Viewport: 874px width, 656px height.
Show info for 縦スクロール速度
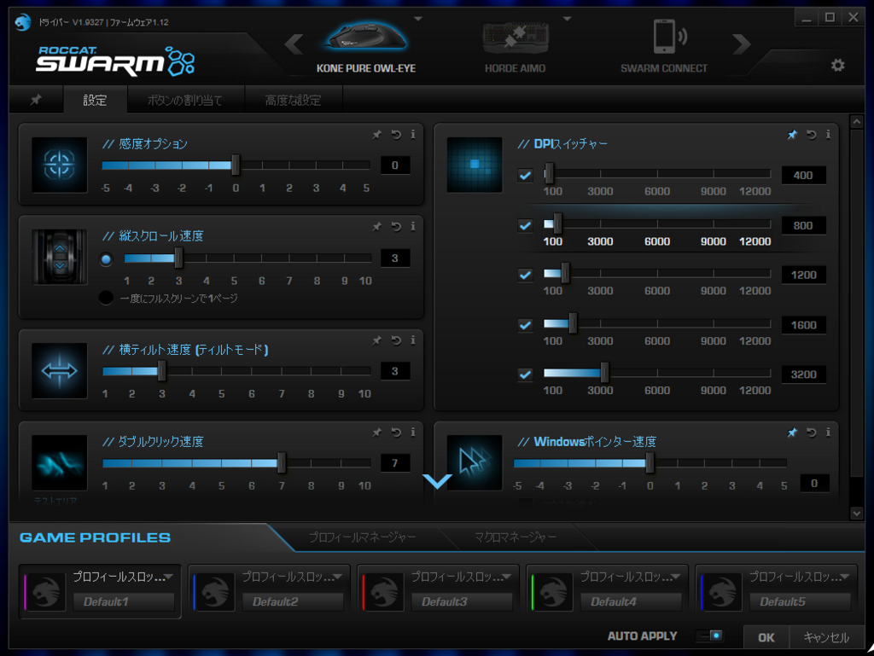coord(412,226)
